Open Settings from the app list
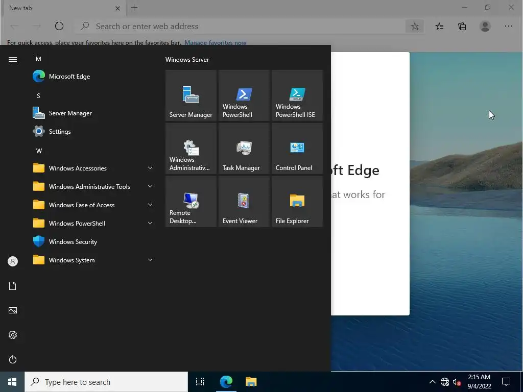523x392 pixels. pos(93,131)
